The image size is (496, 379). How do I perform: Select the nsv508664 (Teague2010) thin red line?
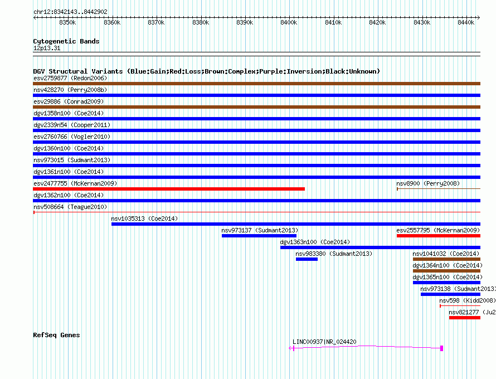pyautogui.click(x=256, y=212)
